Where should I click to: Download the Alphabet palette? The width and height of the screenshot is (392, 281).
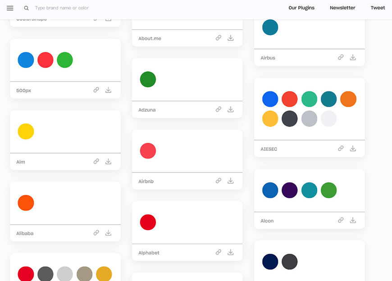coord(230,253)
